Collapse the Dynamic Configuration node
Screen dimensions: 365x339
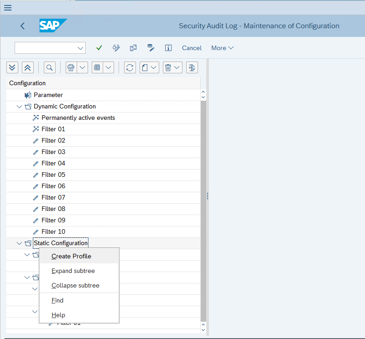19,107
